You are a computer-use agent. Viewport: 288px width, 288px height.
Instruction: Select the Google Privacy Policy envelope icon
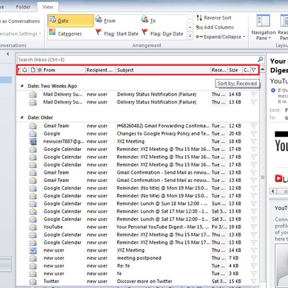tap(33, 134)
